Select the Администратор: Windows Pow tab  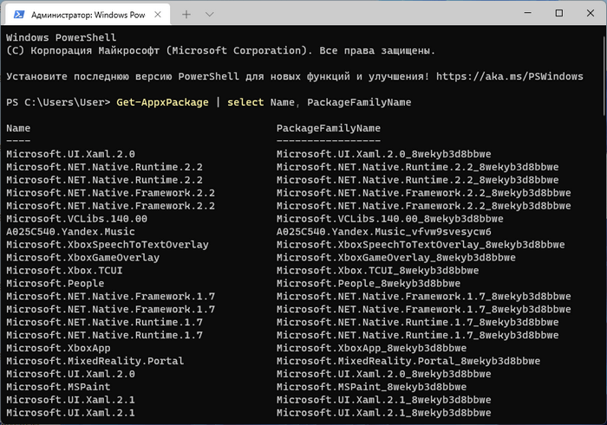coord(88,15)
